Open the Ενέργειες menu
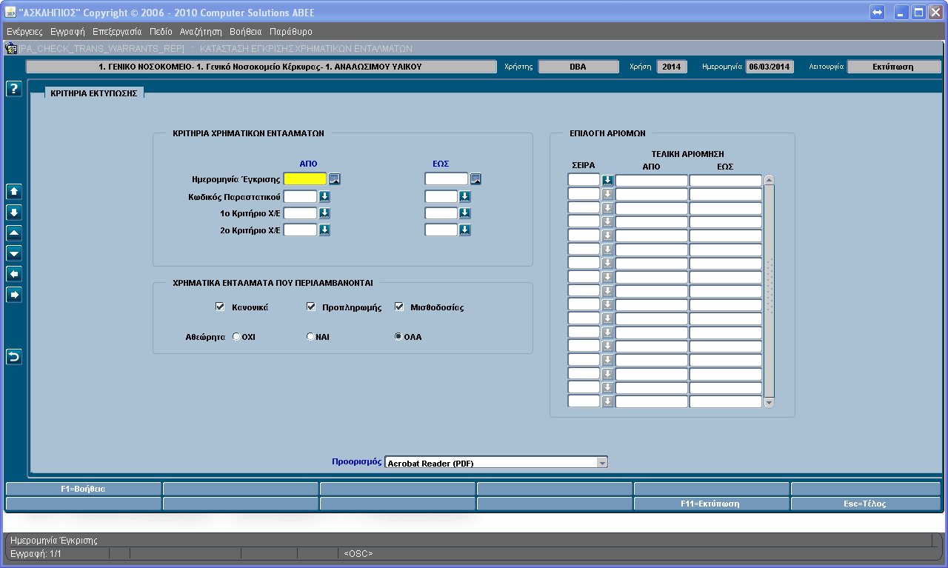 pos(24,32)
